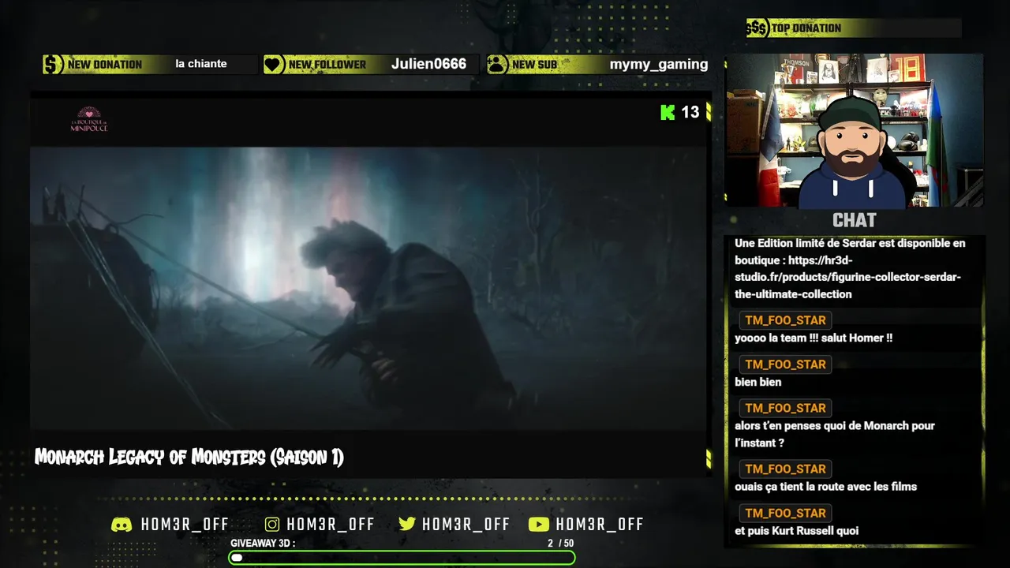
Task: Click the giveaway counter '2 / 50'
Action: [561, 544]
